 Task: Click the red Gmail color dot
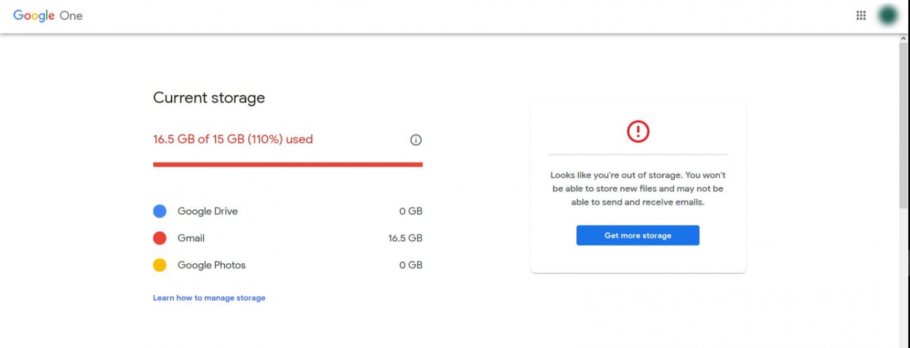159,238
